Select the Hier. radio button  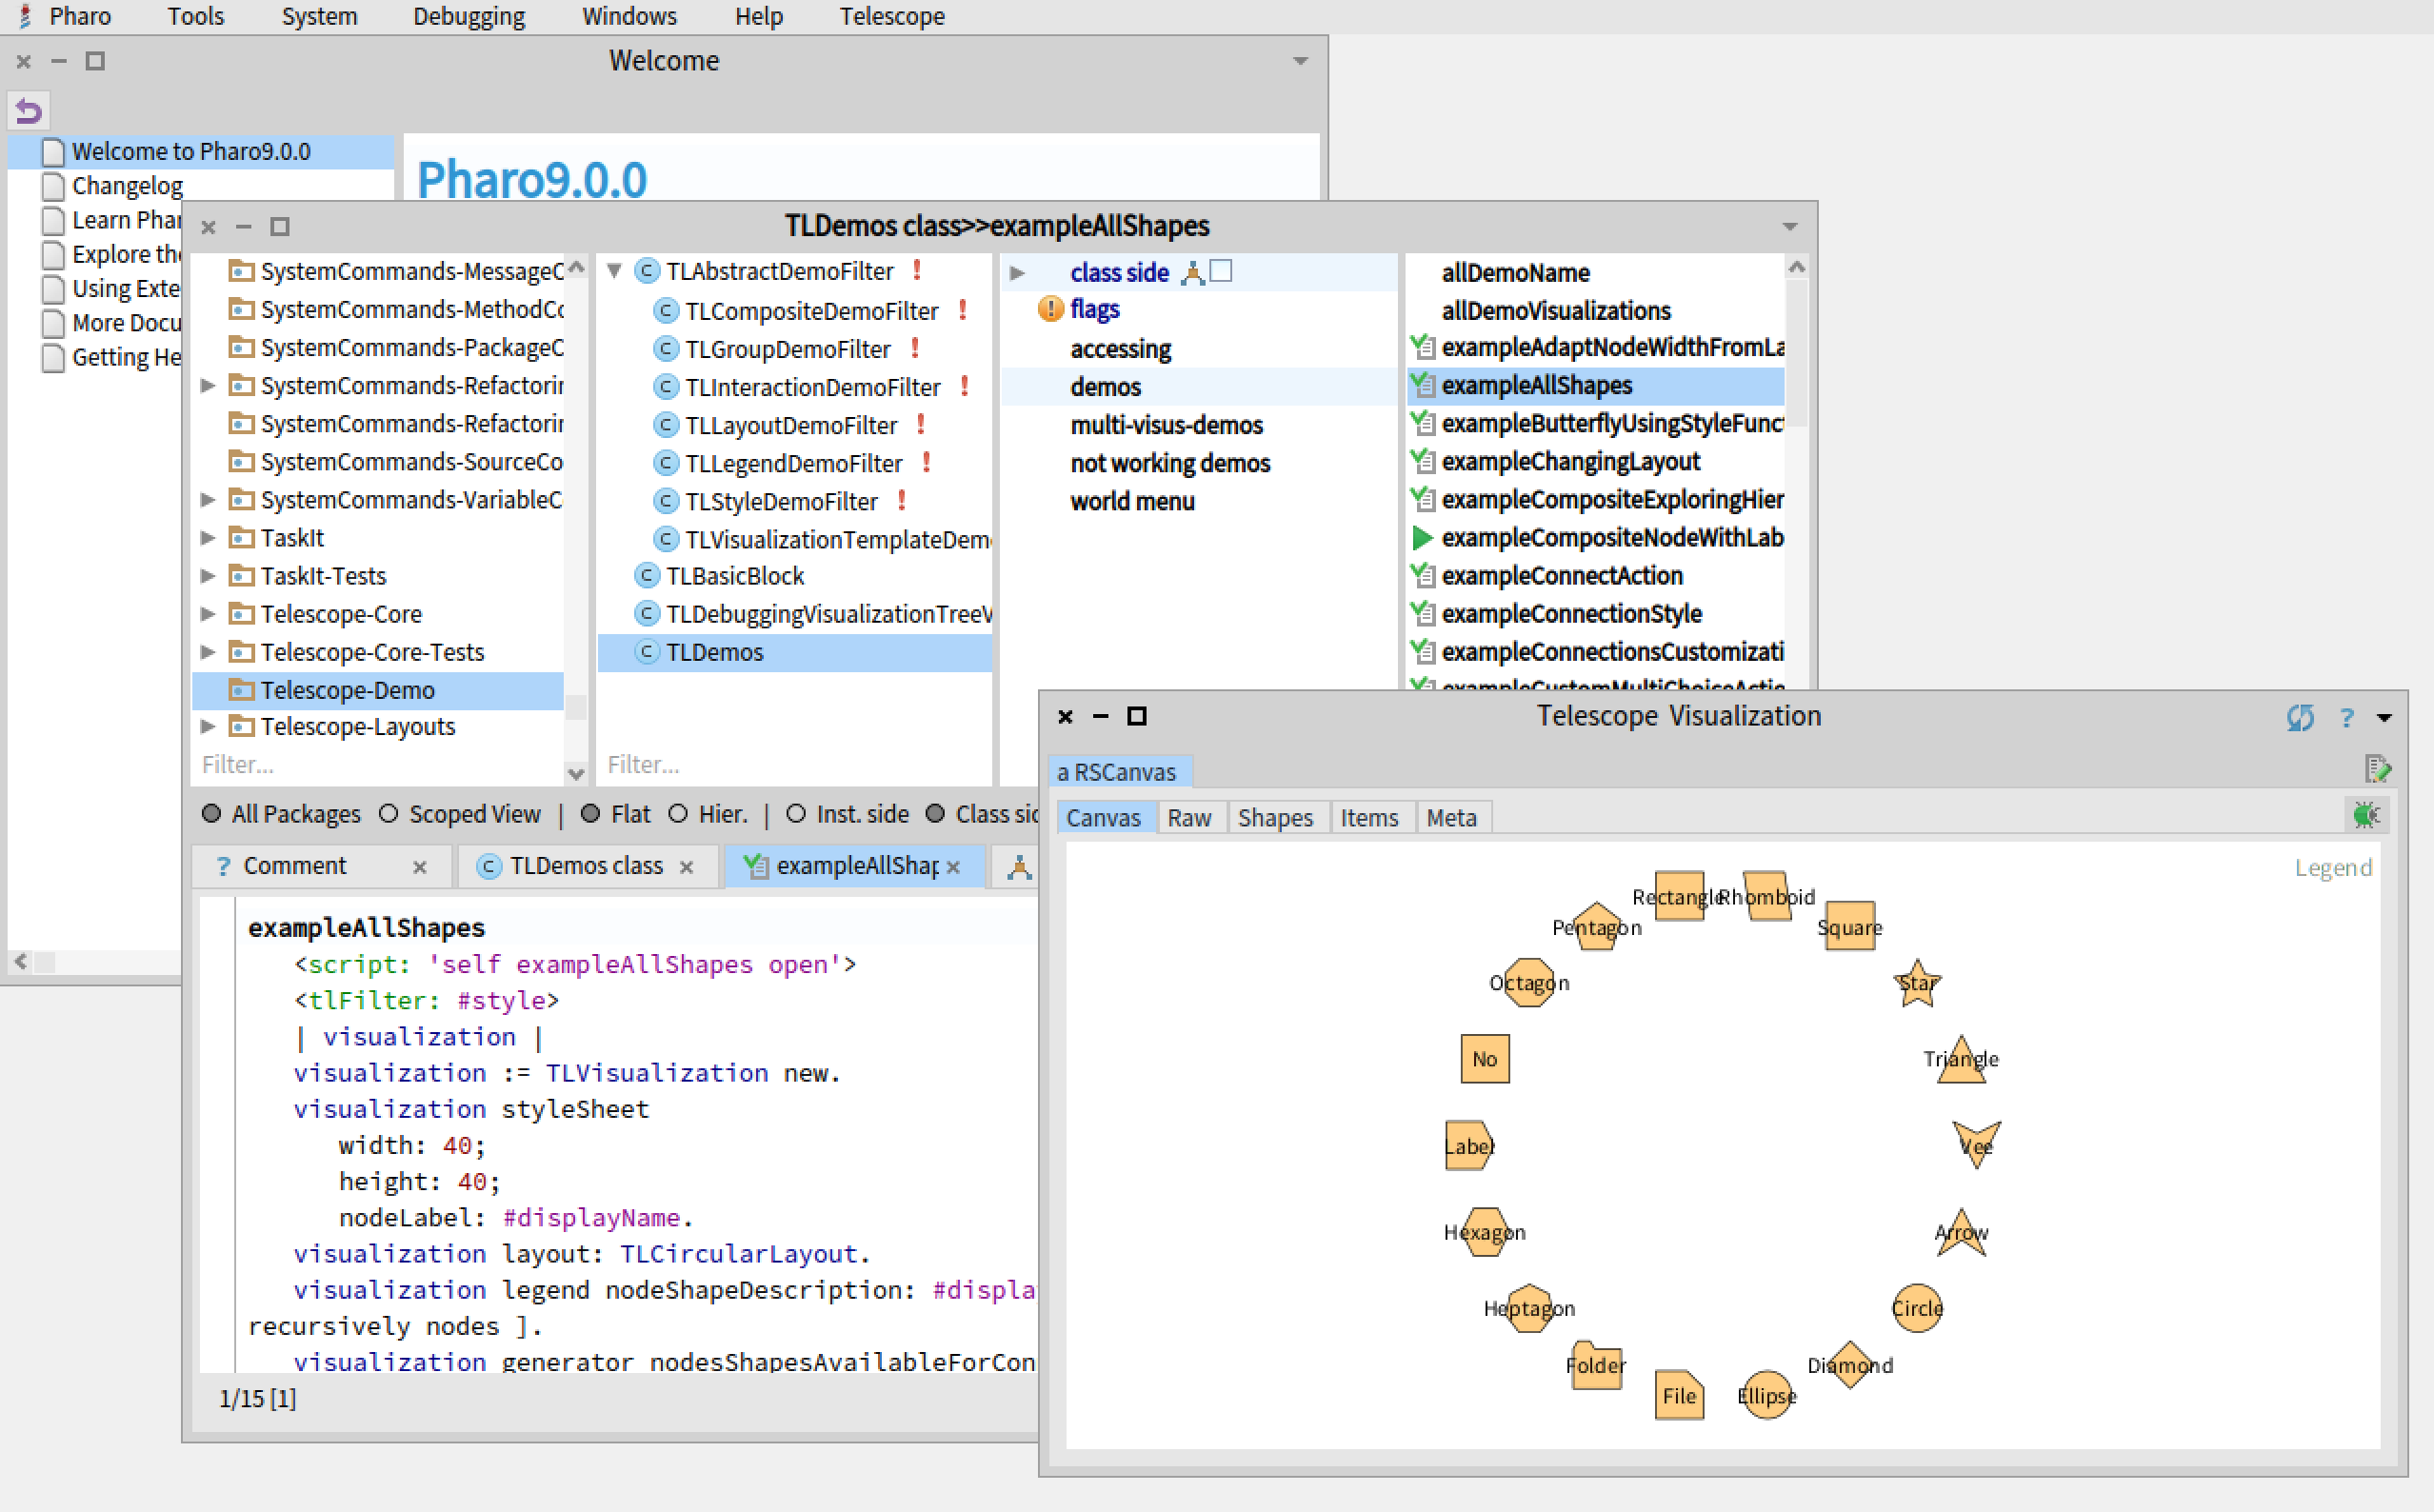pyautogui.click(x=678, y=814)
